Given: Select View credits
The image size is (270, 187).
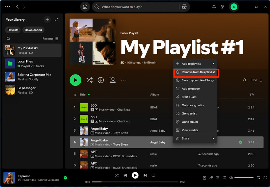Looking at the screenshot, I should click(195, 130).
